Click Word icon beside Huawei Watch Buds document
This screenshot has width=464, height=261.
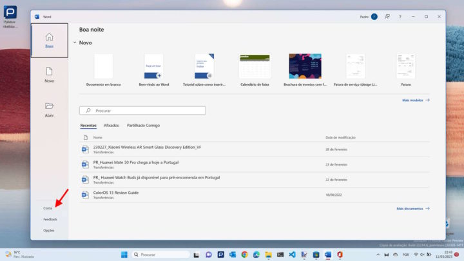pyautogui.click(x=85, y=180)
